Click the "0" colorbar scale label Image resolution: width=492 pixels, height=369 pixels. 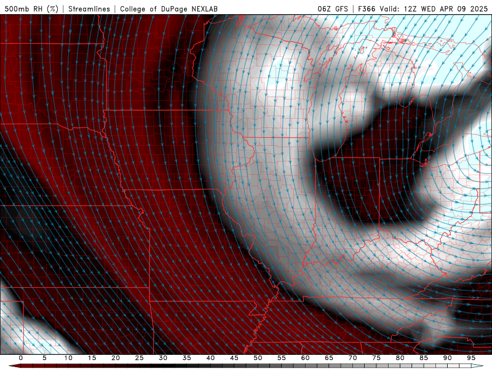[x=21, y=358]
